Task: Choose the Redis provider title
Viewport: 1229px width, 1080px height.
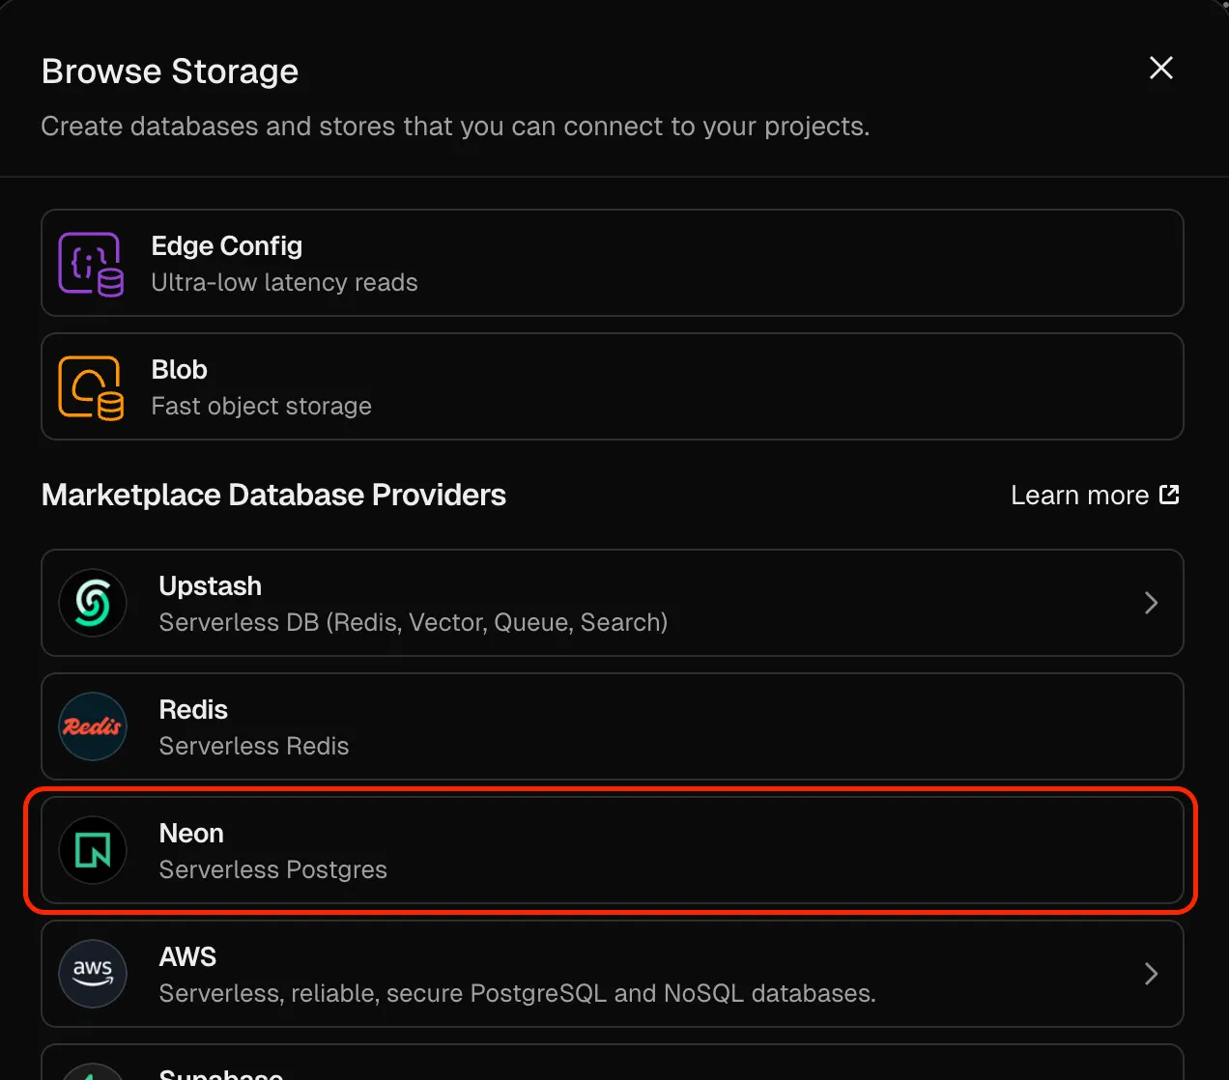Action: point(193,710)
